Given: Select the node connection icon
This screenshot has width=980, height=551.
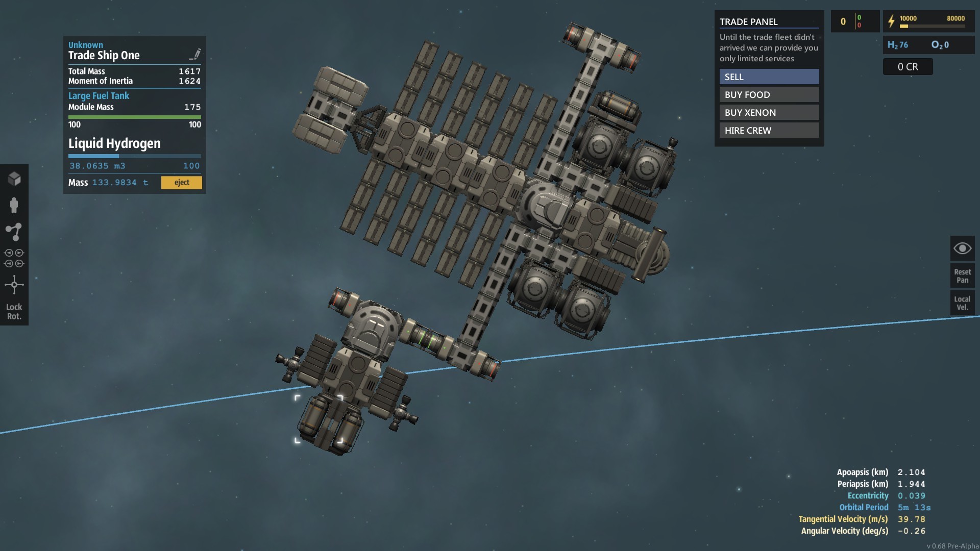Looking at the screenshot, I should (14, 231).
